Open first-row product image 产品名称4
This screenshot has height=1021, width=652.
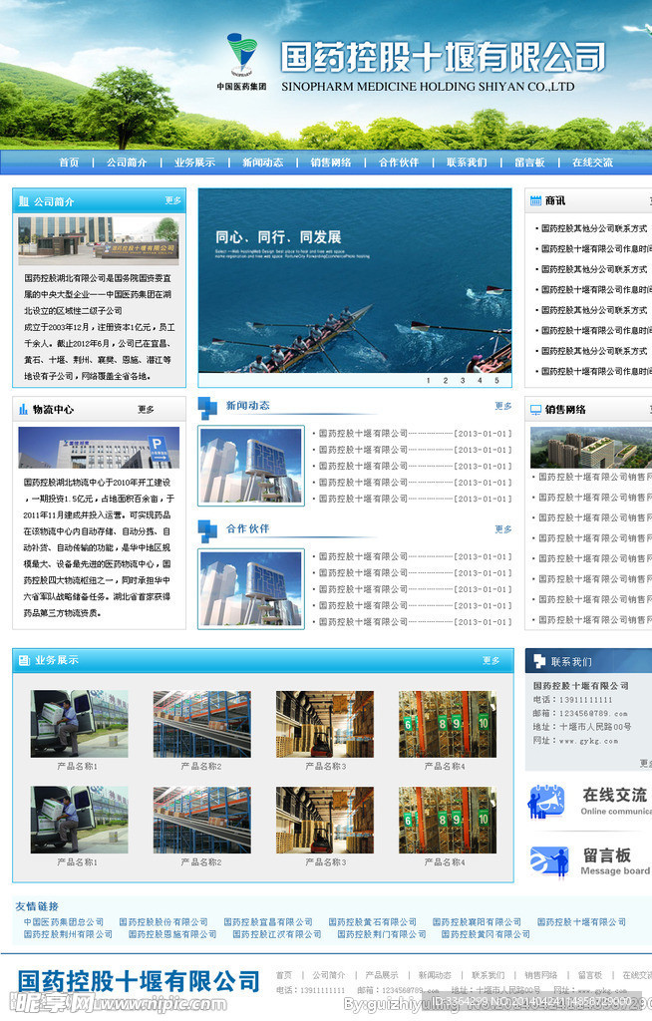[448, 724]
